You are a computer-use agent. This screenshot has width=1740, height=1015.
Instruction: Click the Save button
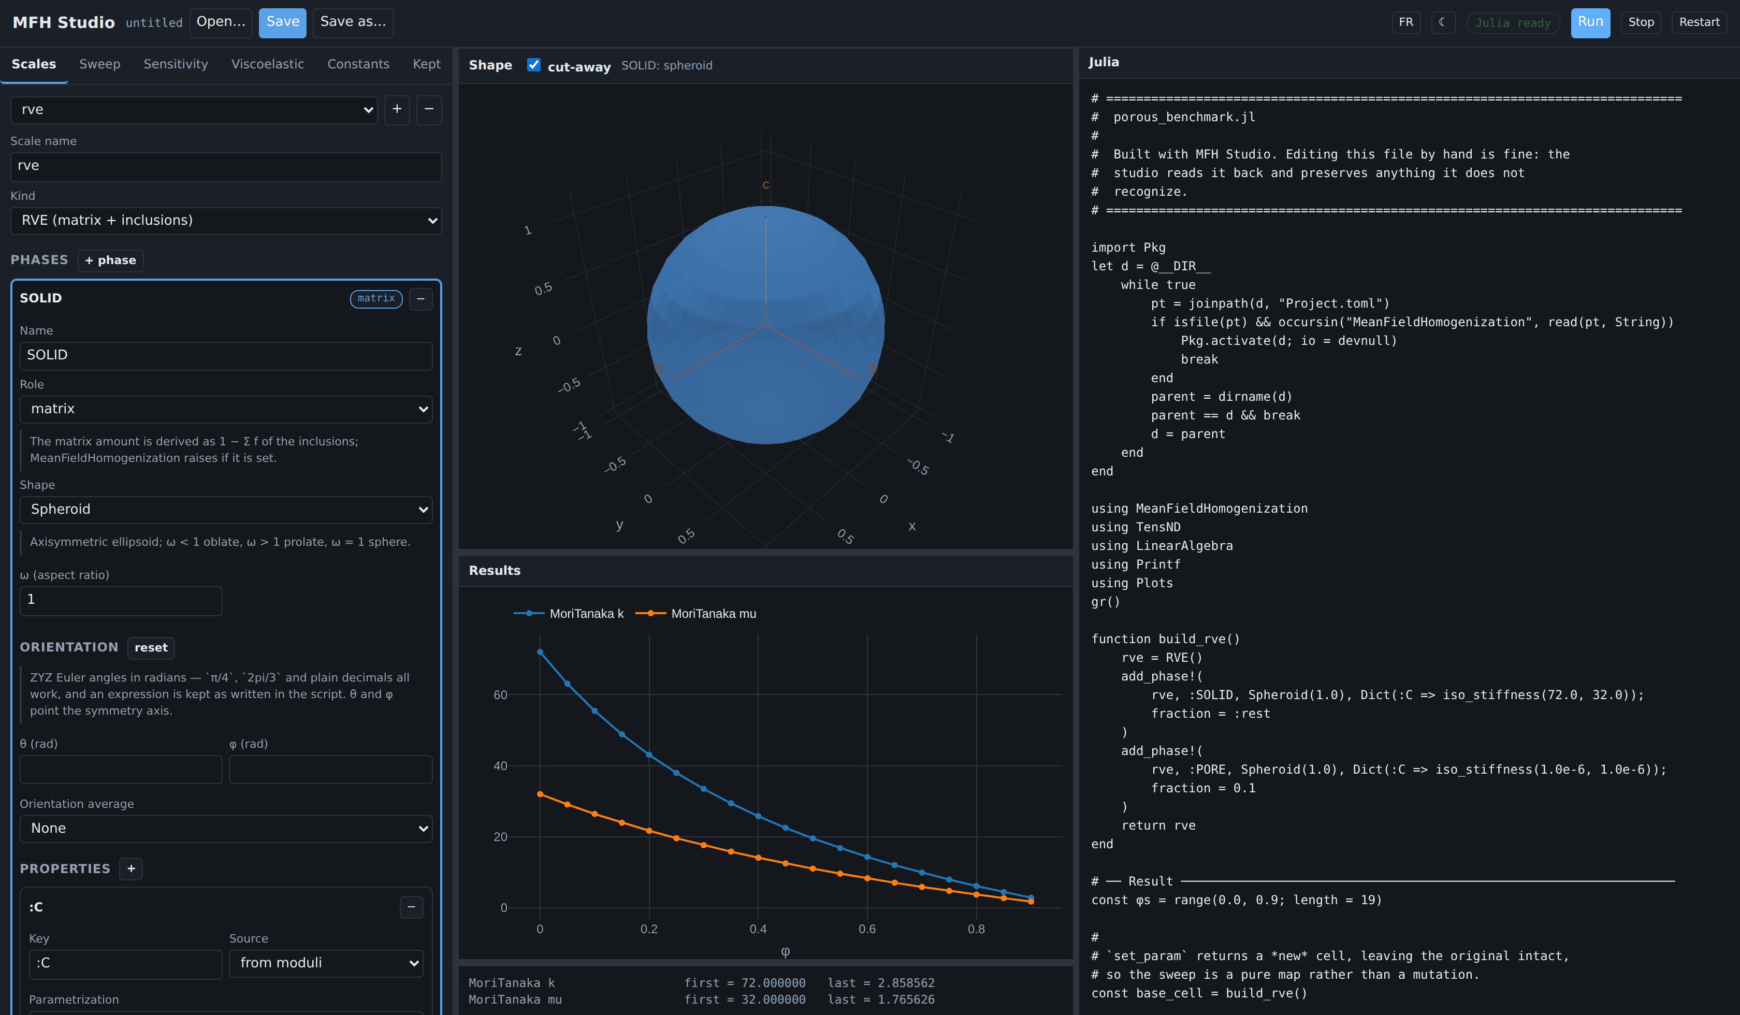pyautogui.click(x=283, y=23)
